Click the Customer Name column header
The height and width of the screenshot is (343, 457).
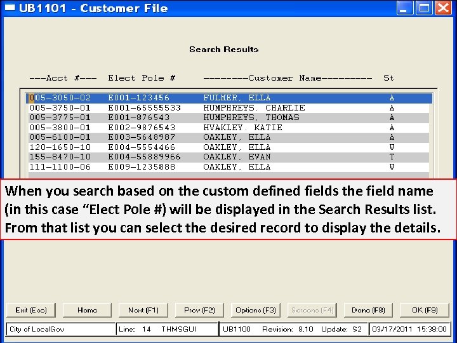click(288, 78)
